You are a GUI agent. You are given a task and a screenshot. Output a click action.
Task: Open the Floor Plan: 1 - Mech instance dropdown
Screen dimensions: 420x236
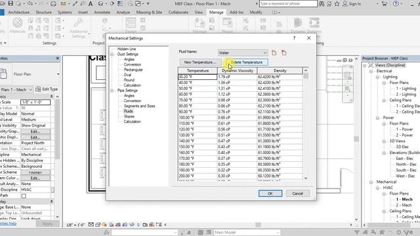click(16, 89)
